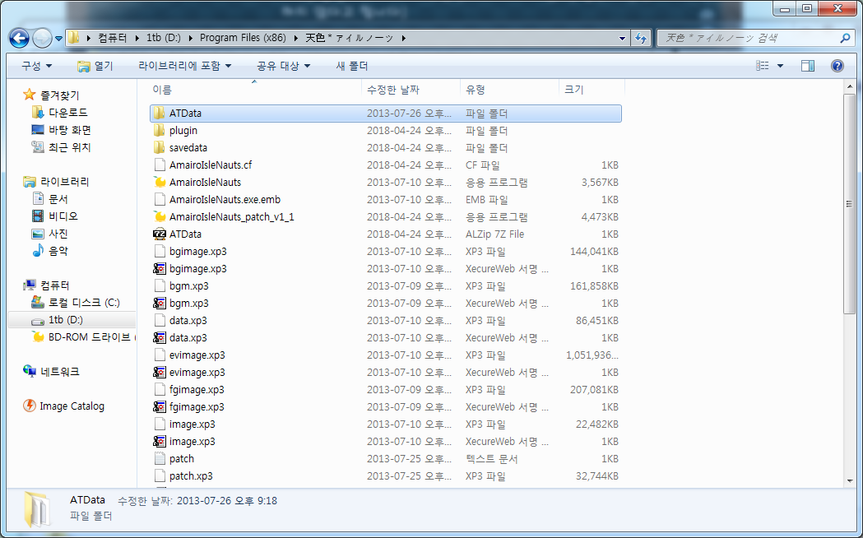Image resolution: width=863 pixels, height=538 pixels.
Task: Click the search magnifier icon
Action: 846,38
